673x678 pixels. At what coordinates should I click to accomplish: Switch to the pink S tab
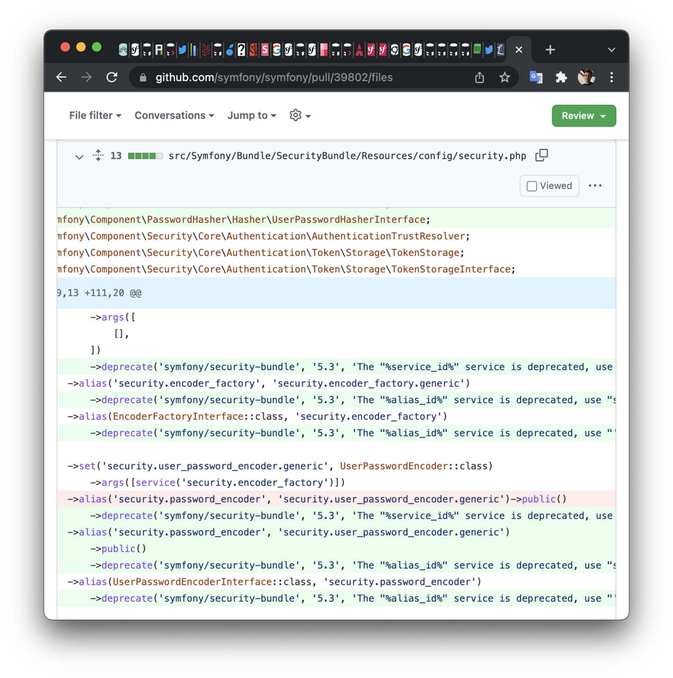(265, 50)
